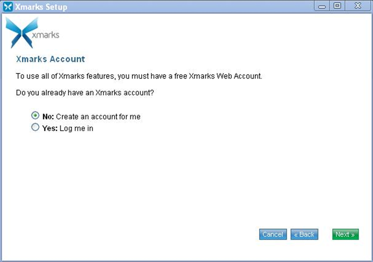
Task: Click the "Xmarks Setup" window title
Action: [x=41, y=7]
